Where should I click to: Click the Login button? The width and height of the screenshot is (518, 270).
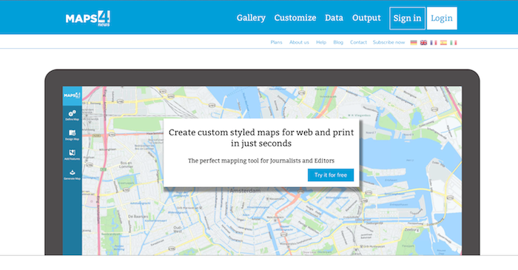click(442, 18)
